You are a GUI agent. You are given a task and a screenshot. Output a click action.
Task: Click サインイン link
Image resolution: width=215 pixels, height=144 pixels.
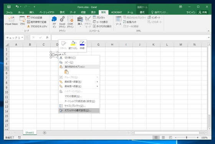[x=191, y=12]
